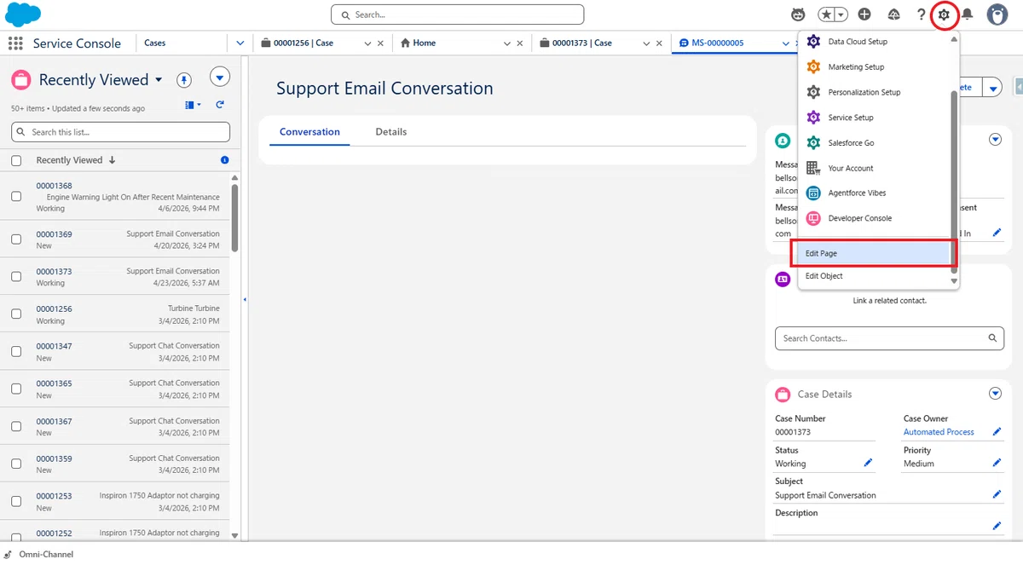
Task: Open Home tab actions chevron
Action: tap(506, 43)
